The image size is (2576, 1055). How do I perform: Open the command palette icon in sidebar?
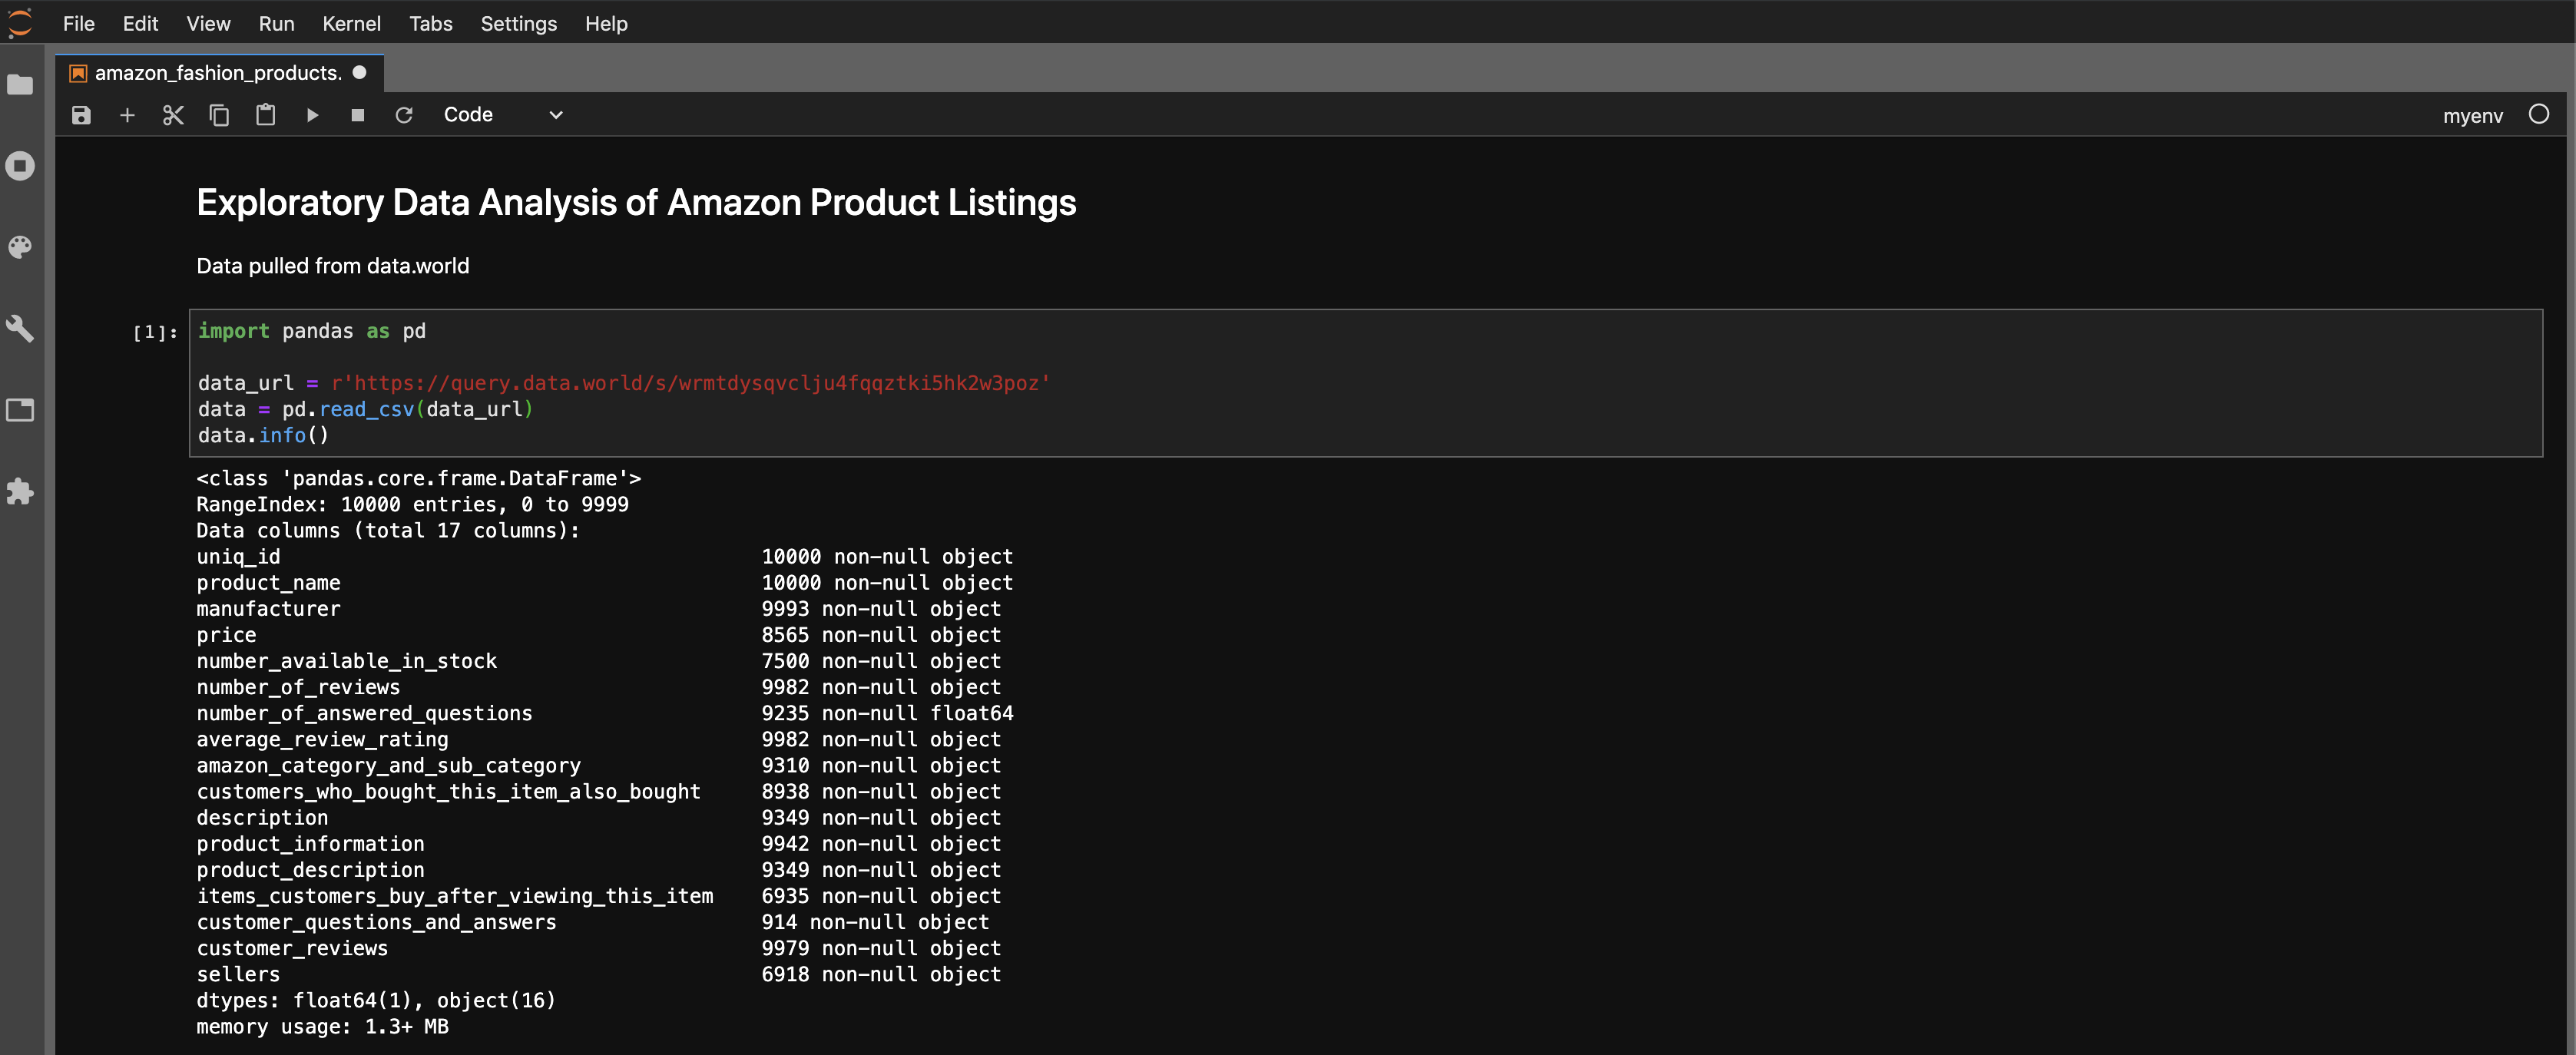(20, 247)
